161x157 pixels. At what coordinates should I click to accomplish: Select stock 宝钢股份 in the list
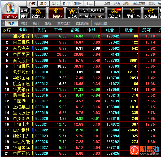pyautogui.click(x=21, y=113)
